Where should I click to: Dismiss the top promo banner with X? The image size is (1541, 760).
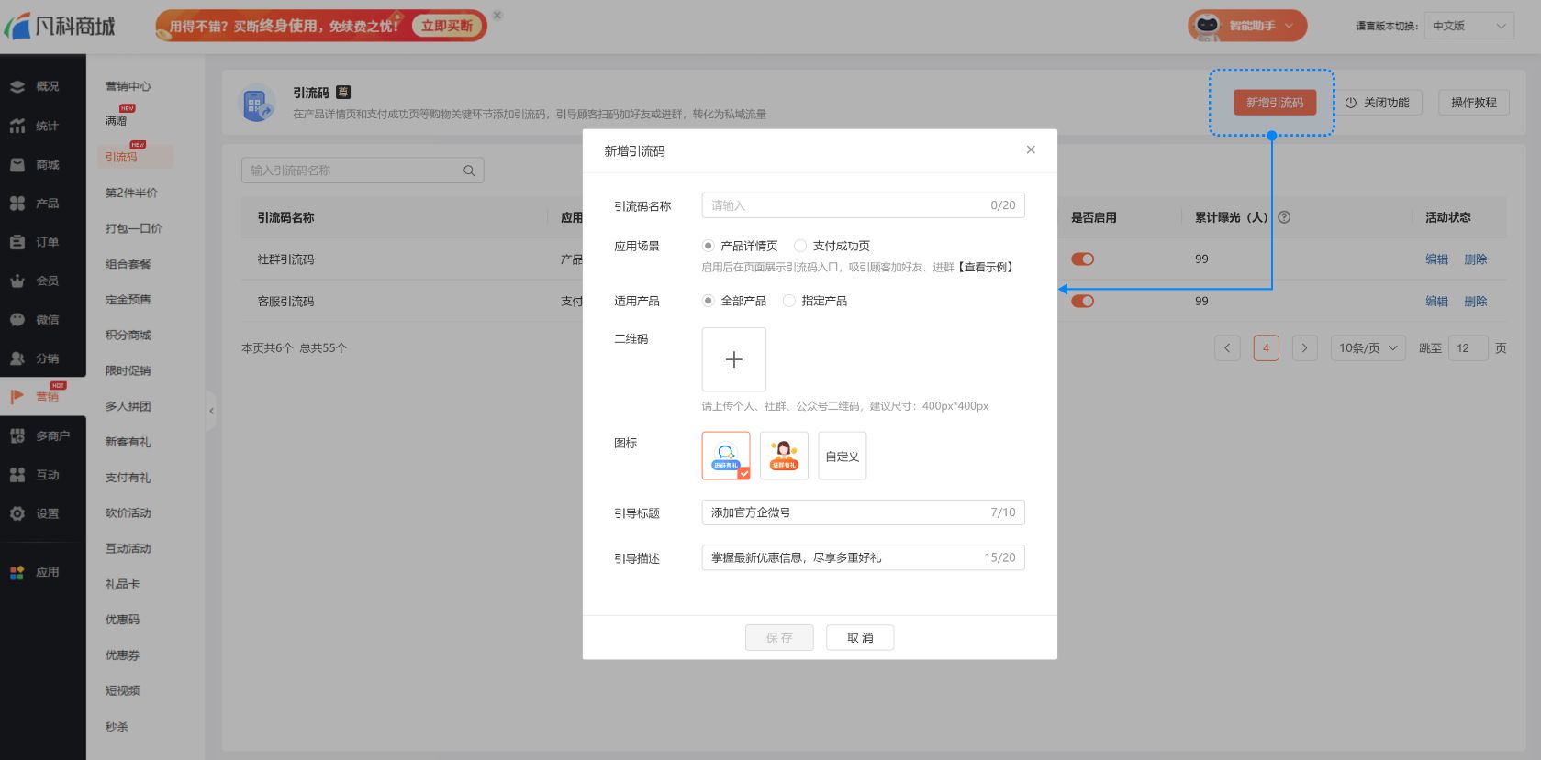coord(497,16)
